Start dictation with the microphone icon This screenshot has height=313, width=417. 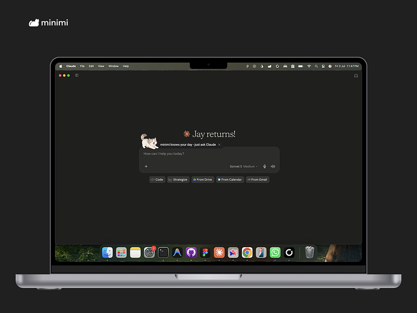[x=265, y=166]
